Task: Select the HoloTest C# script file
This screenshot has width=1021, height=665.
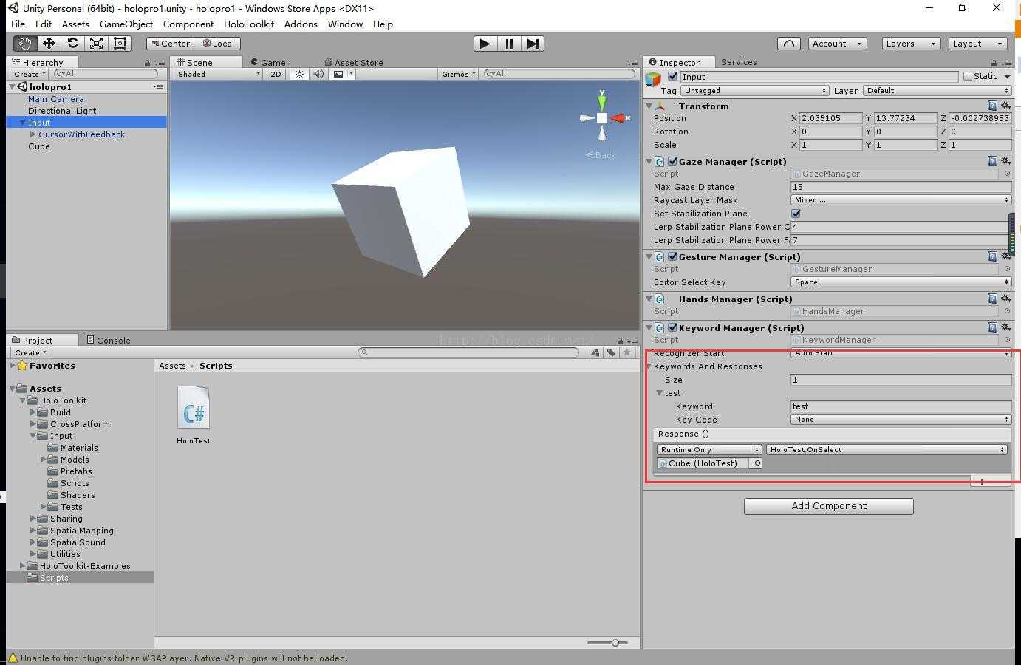Action: 194,415
